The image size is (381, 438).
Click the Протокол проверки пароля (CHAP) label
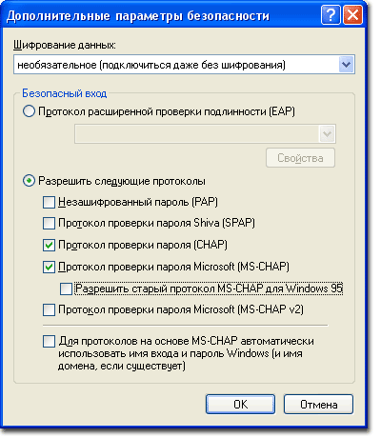pyautogui.click(x=143, y=245)
